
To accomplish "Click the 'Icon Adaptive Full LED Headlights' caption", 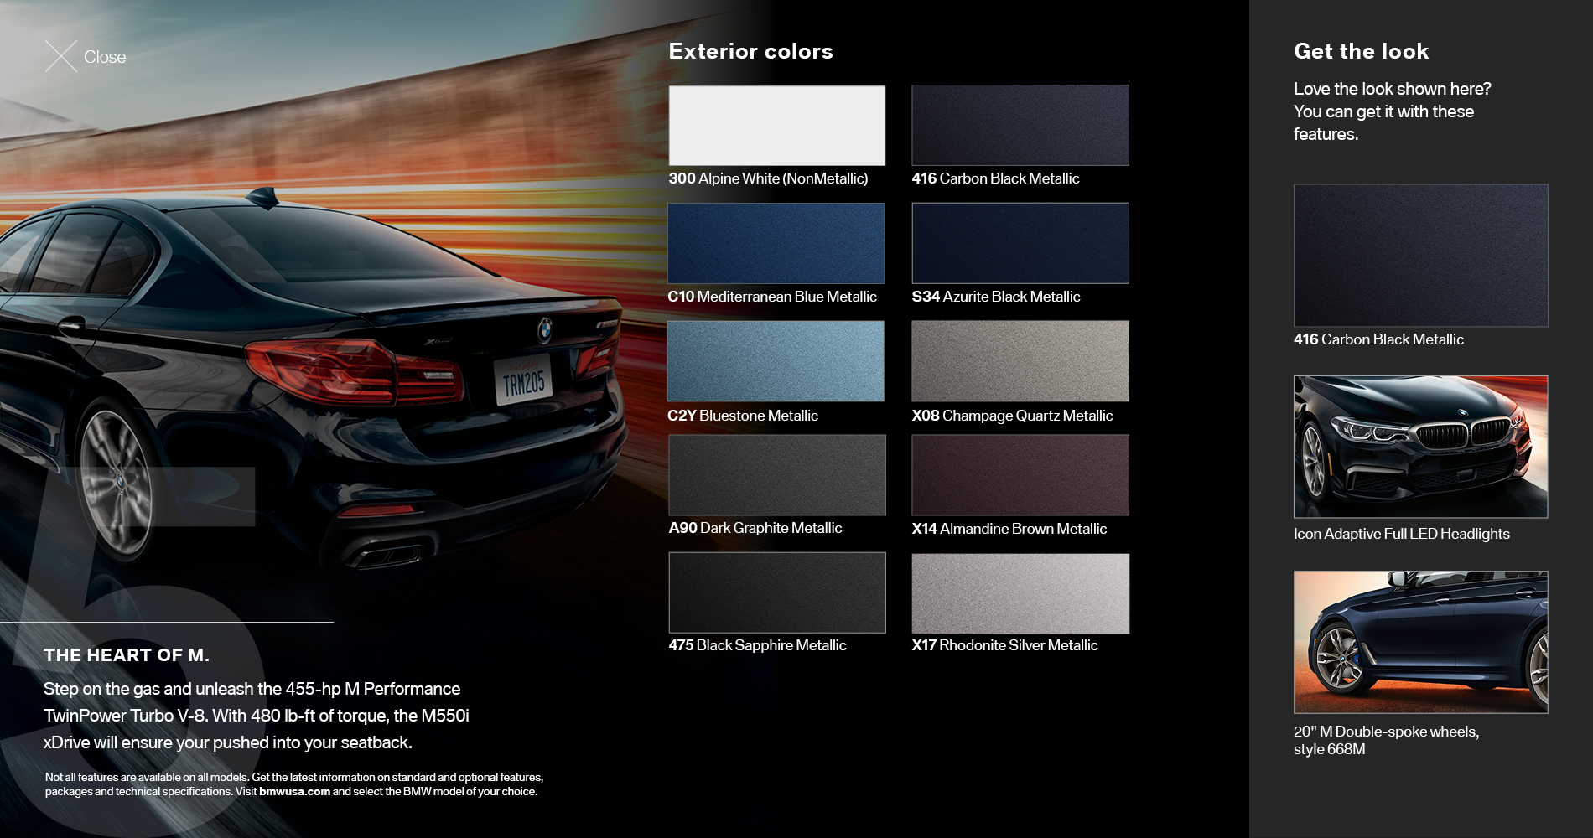I will [1401, 534].
